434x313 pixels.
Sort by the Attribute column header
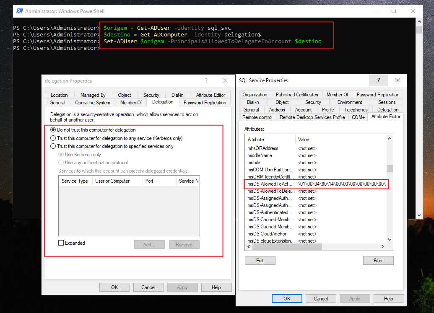pyautogui.click(x=270, y=139)
